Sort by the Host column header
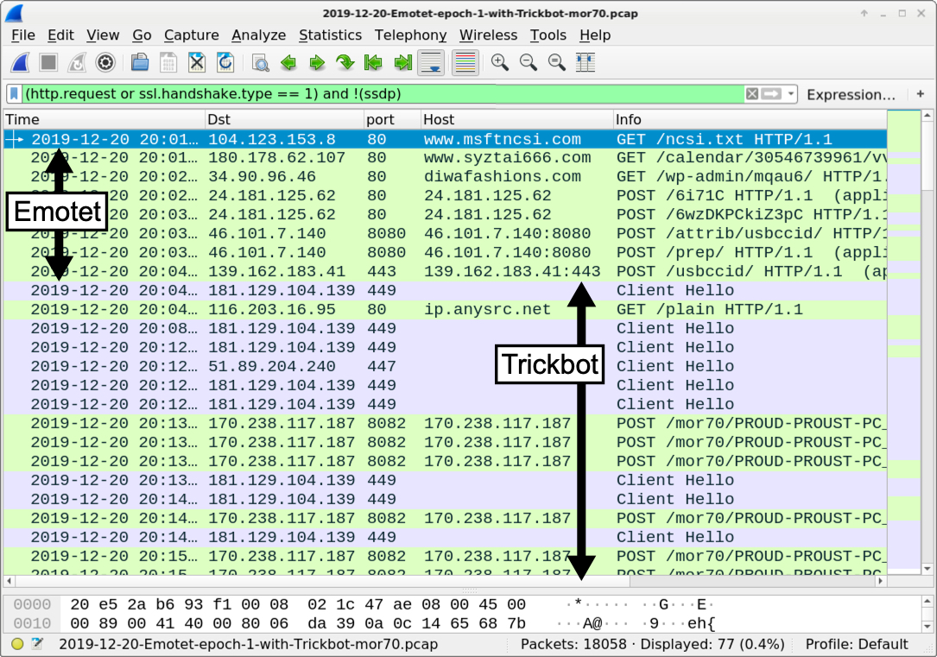The height and width of the screenshot is (657, 937). pyautogui.click(x=517, y=119)
